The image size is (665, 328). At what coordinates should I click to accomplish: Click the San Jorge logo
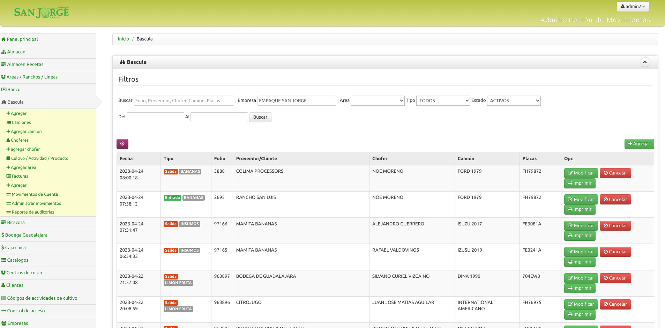pyautogui.click(x=42, y=12)
